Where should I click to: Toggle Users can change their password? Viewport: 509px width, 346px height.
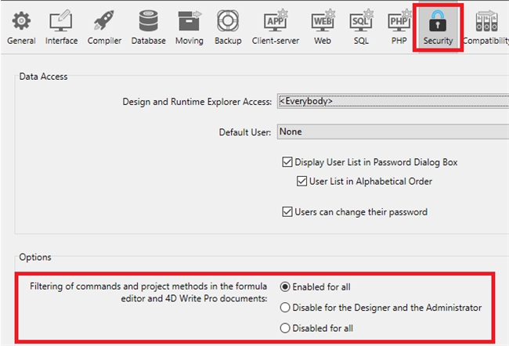[x=287, y=211]
